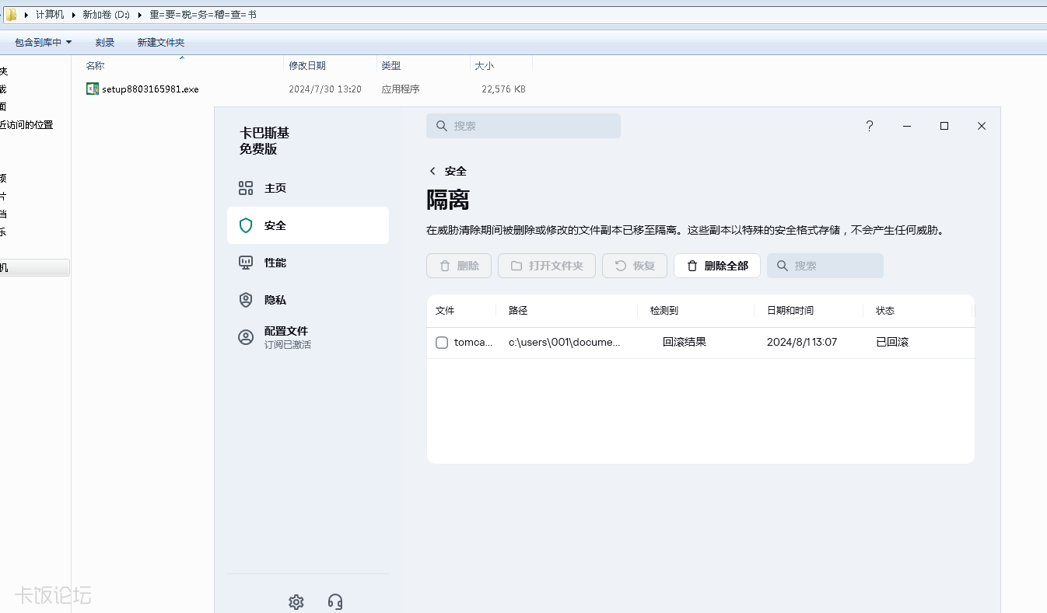The width and height of the screenshot is (1047, 613).
Task: Select the Security shield icon in sidebar
Action: point(246,225)
